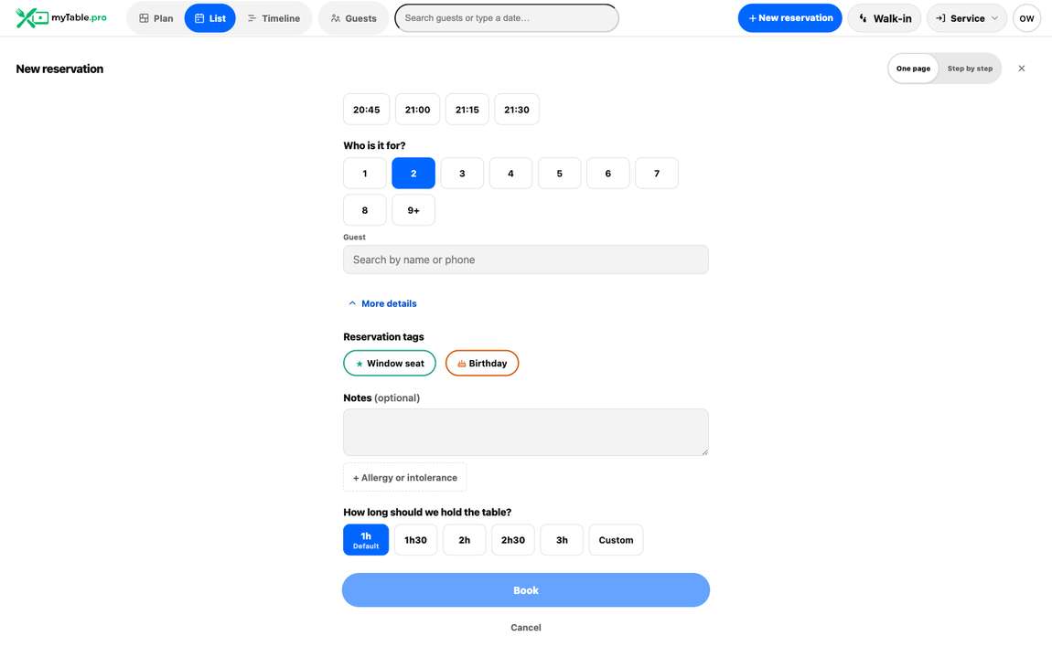Select party size of 4
1052x657 pixels.
click(510, 174)
